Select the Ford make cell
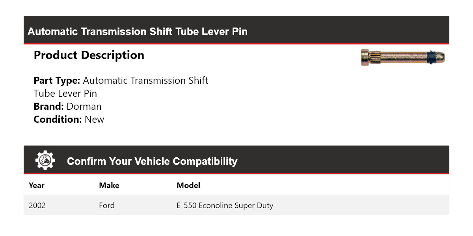Image resolution: width=473 pixels, height=236 pixels. coord(107,205)
